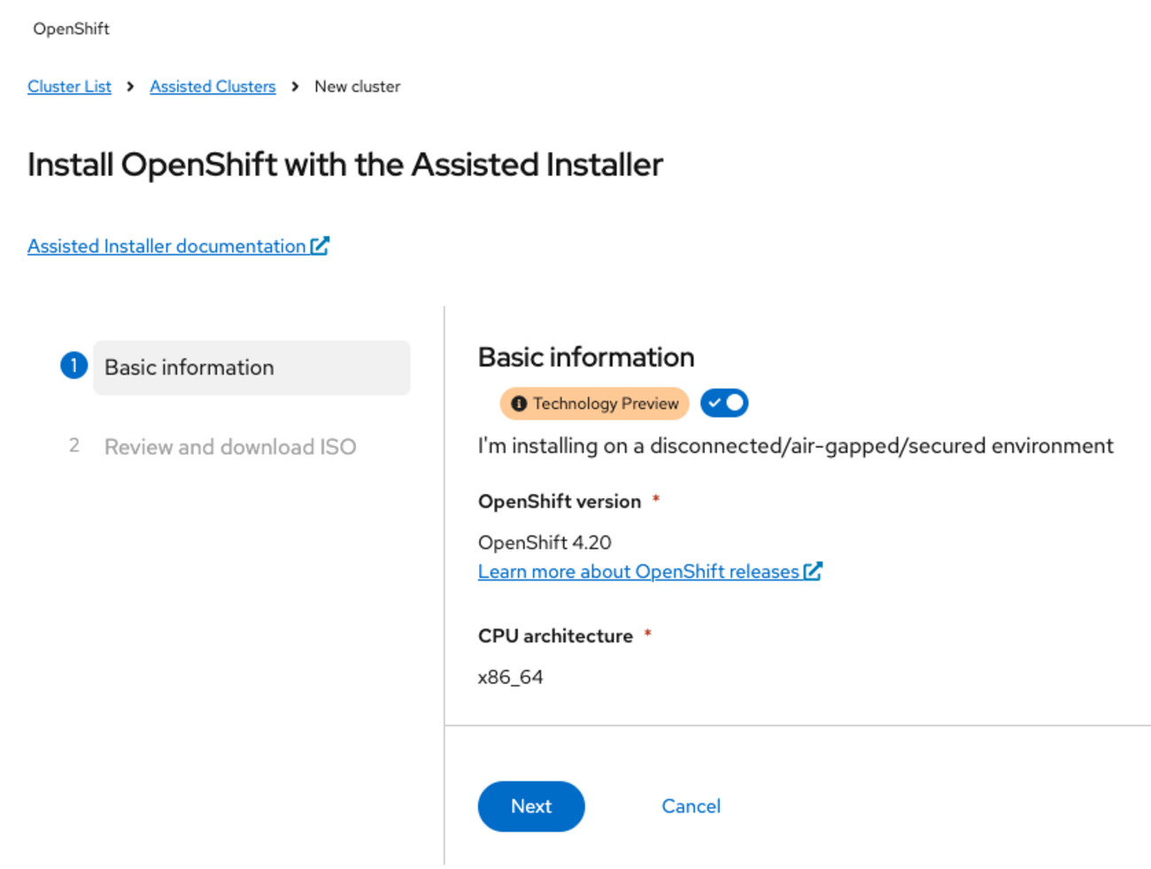Image resolution: width=1151 pixels, height=869 pixels.
Task: Click the breadcrumb chevron after Cluster List
Action: (129, 87)
